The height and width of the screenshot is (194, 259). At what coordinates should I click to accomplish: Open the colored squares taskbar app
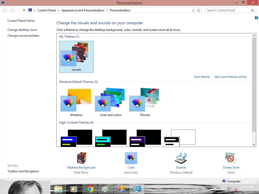[x=121, y=189]
